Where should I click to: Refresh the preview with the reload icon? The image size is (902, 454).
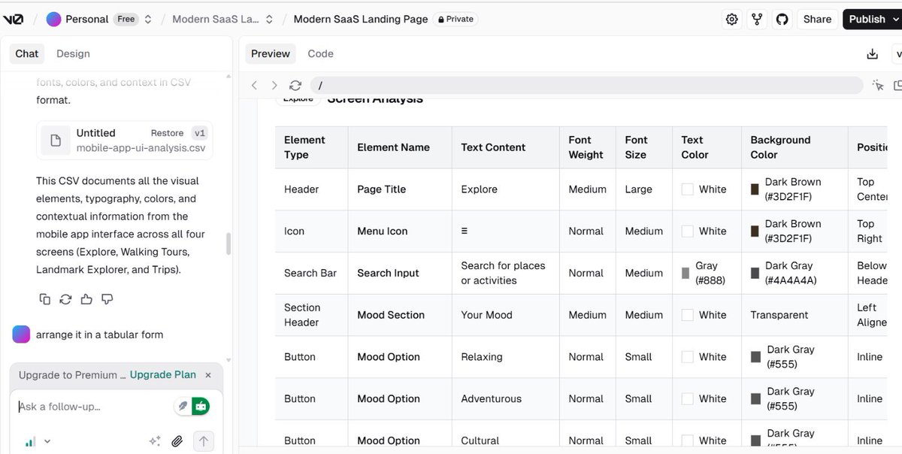pyautogui.click(x=295, y=85)
